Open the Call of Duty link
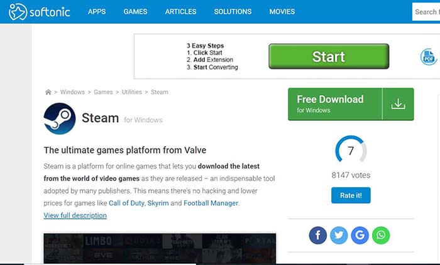Screen dimensions: 440x265 tap(126, 203)
